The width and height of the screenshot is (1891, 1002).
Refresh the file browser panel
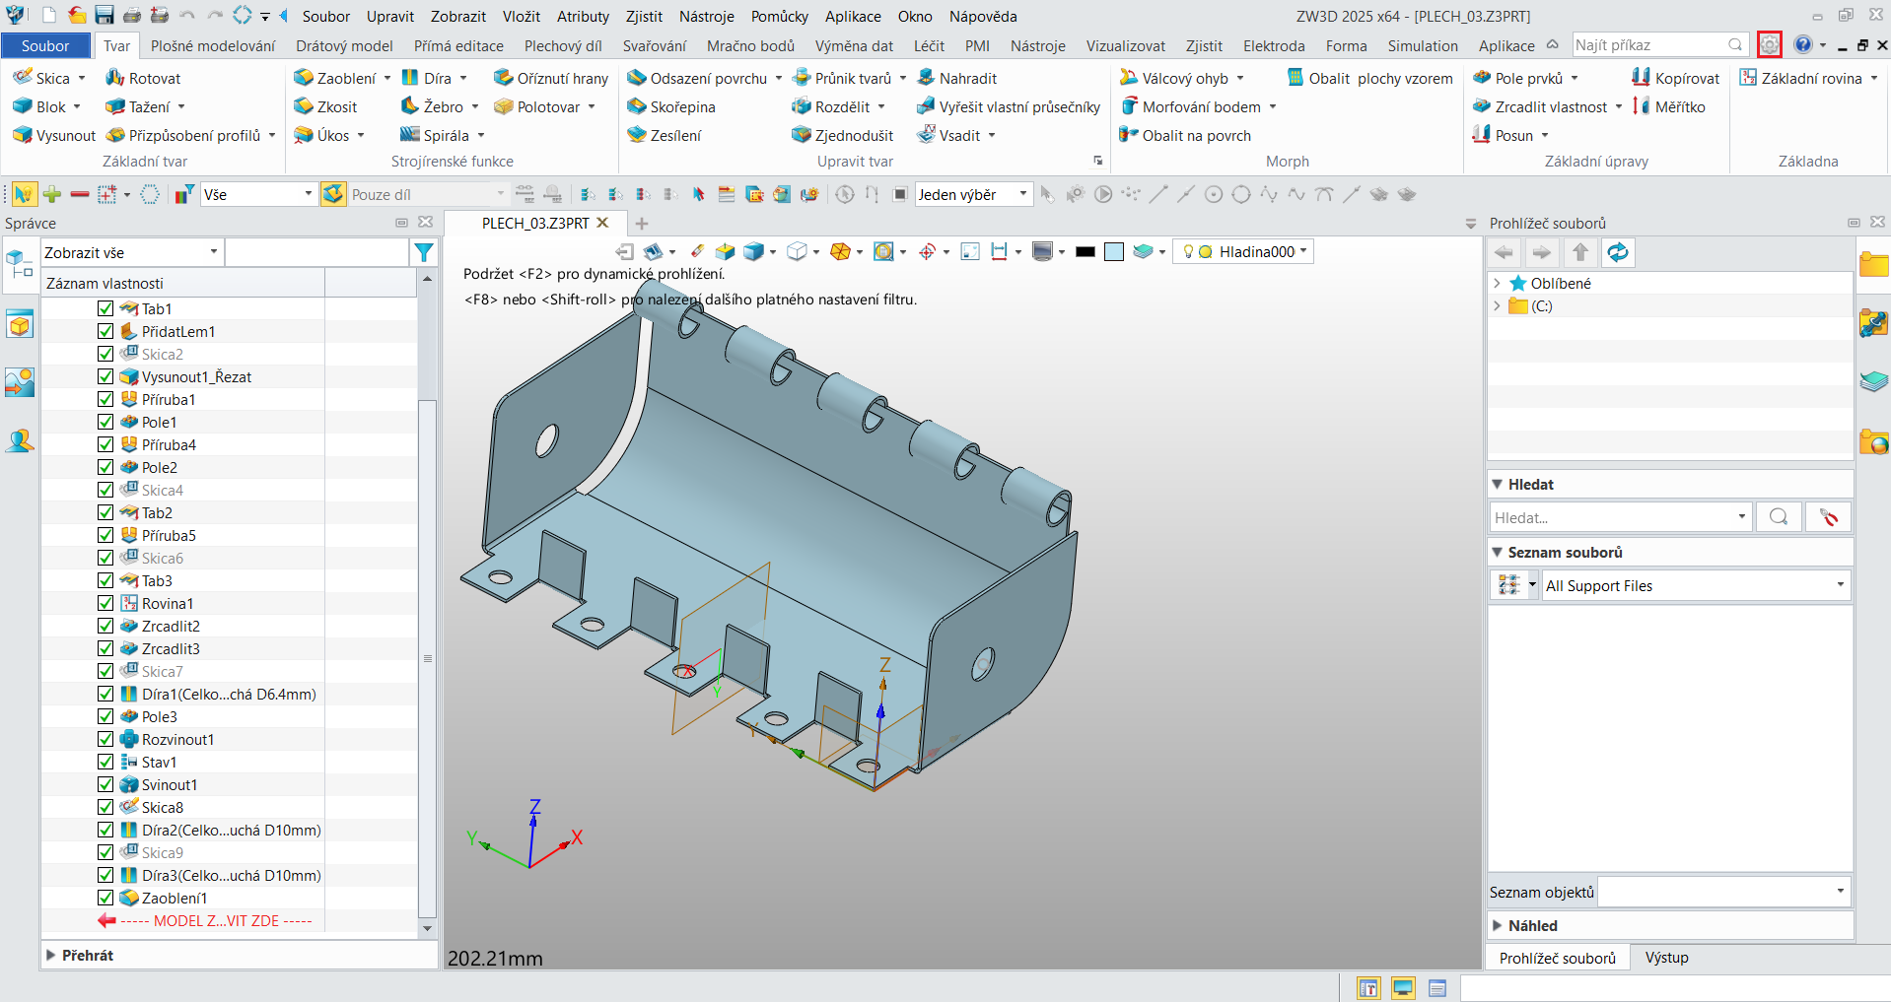click(1618, 253)
